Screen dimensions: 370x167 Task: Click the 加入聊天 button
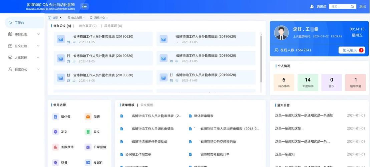[x=352, y=50]
